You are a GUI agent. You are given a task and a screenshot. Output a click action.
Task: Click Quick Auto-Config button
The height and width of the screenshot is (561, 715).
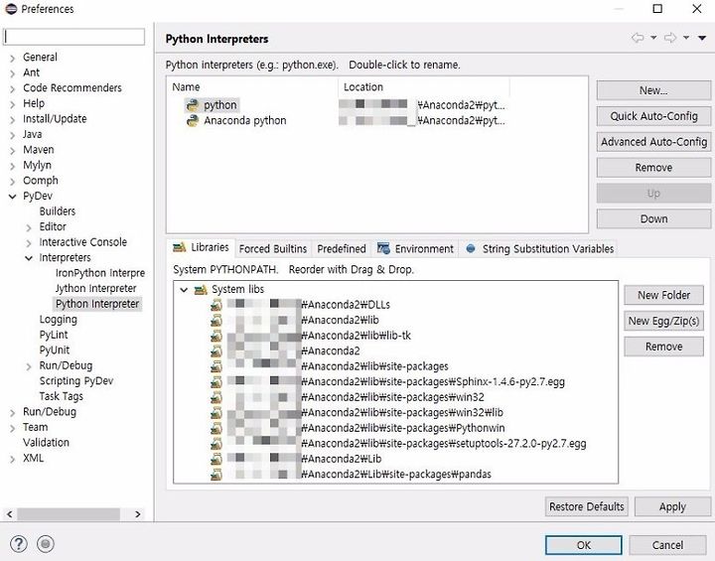(653, 116)
